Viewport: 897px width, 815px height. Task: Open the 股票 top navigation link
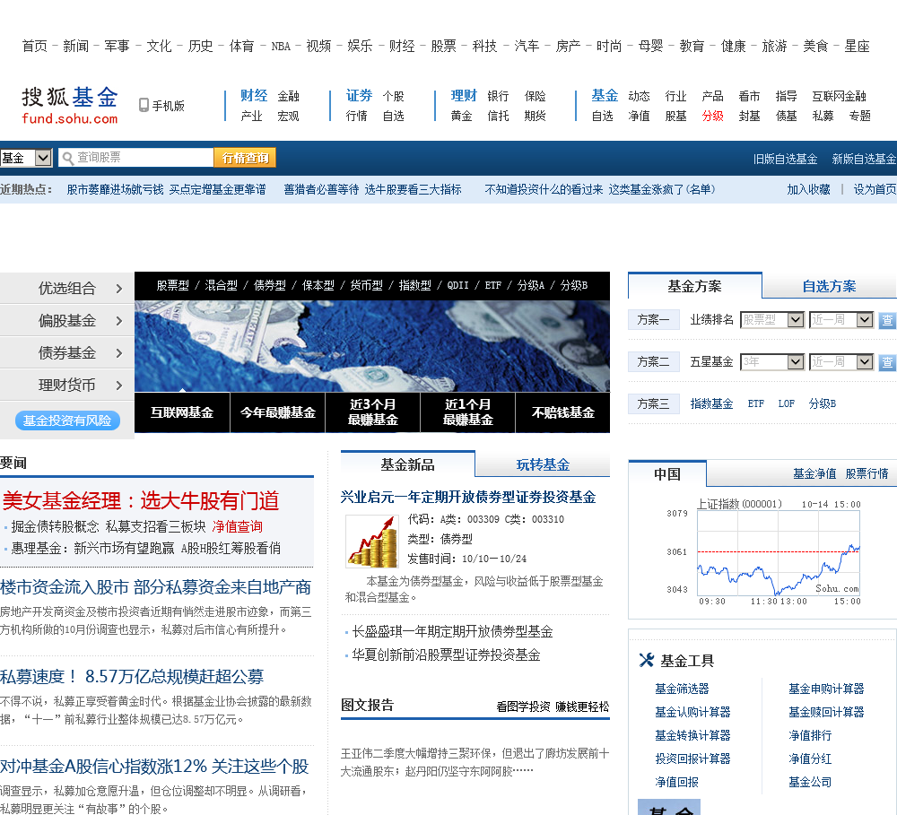tap(443, 46)
